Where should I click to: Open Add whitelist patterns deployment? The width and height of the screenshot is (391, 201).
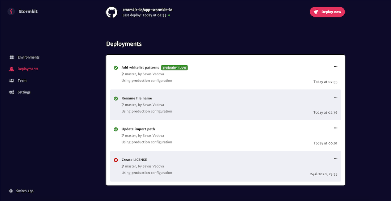(140, 68)
